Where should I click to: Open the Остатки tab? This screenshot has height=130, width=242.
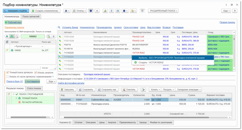click(78, 123)
